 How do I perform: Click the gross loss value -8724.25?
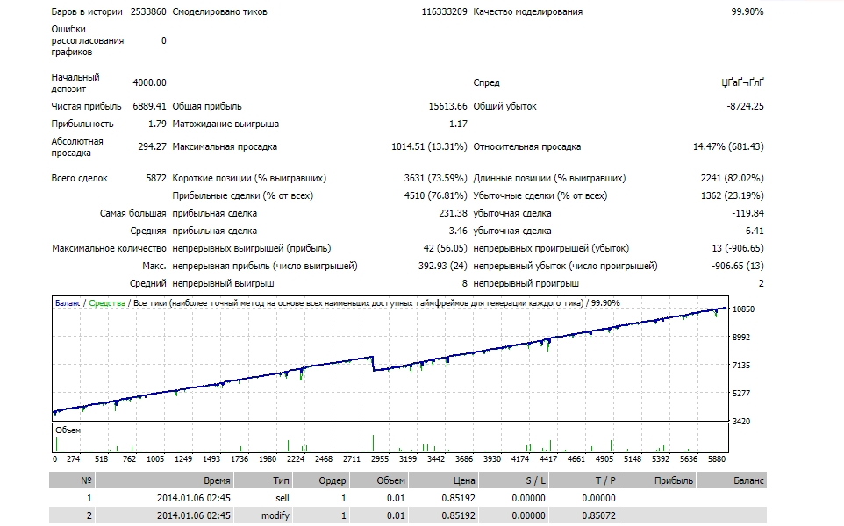pyautogui.click(x=745, y=106)
